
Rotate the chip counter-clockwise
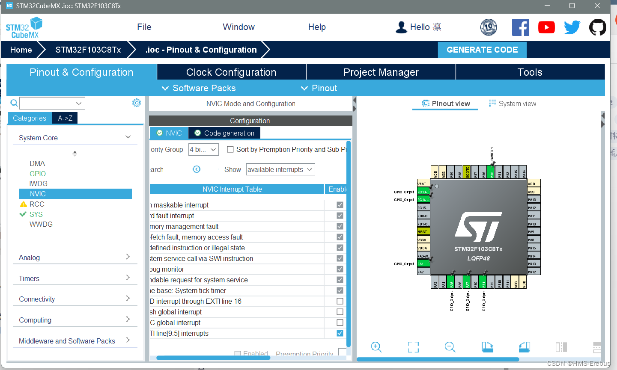point(524,347)
